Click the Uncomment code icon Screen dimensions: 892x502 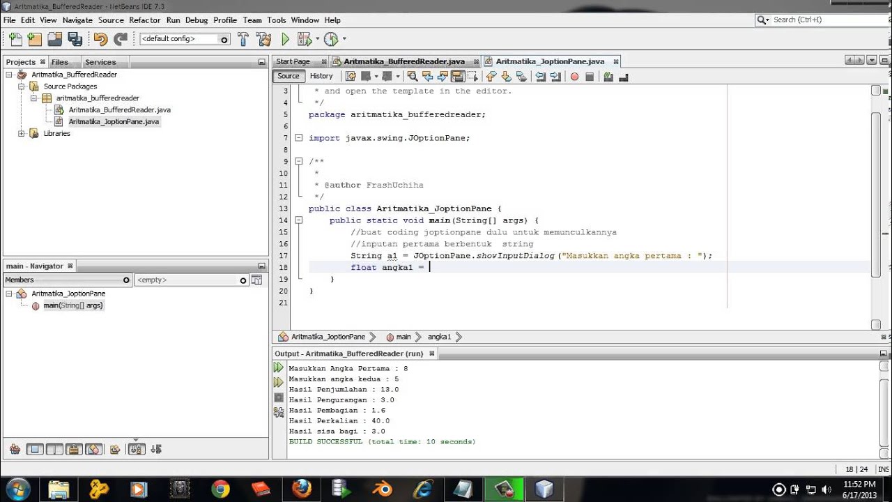coord(624,77)
